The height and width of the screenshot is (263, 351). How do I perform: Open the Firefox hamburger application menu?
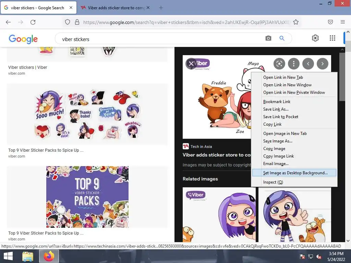coord(343,22)
